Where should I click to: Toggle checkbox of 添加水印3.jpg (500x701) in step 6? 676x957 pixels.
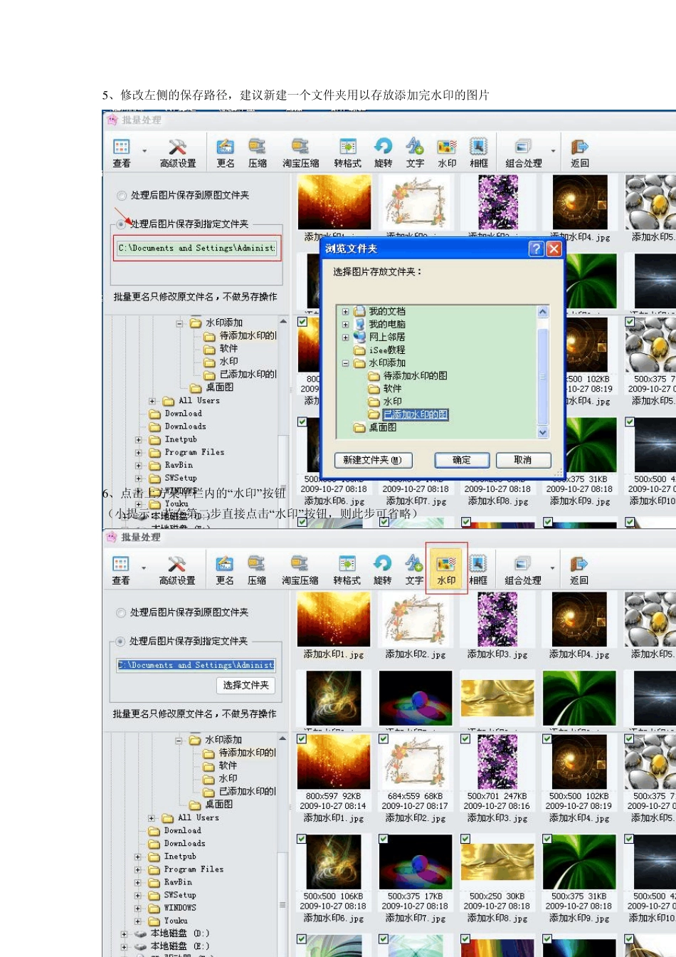tap(465, 739)
